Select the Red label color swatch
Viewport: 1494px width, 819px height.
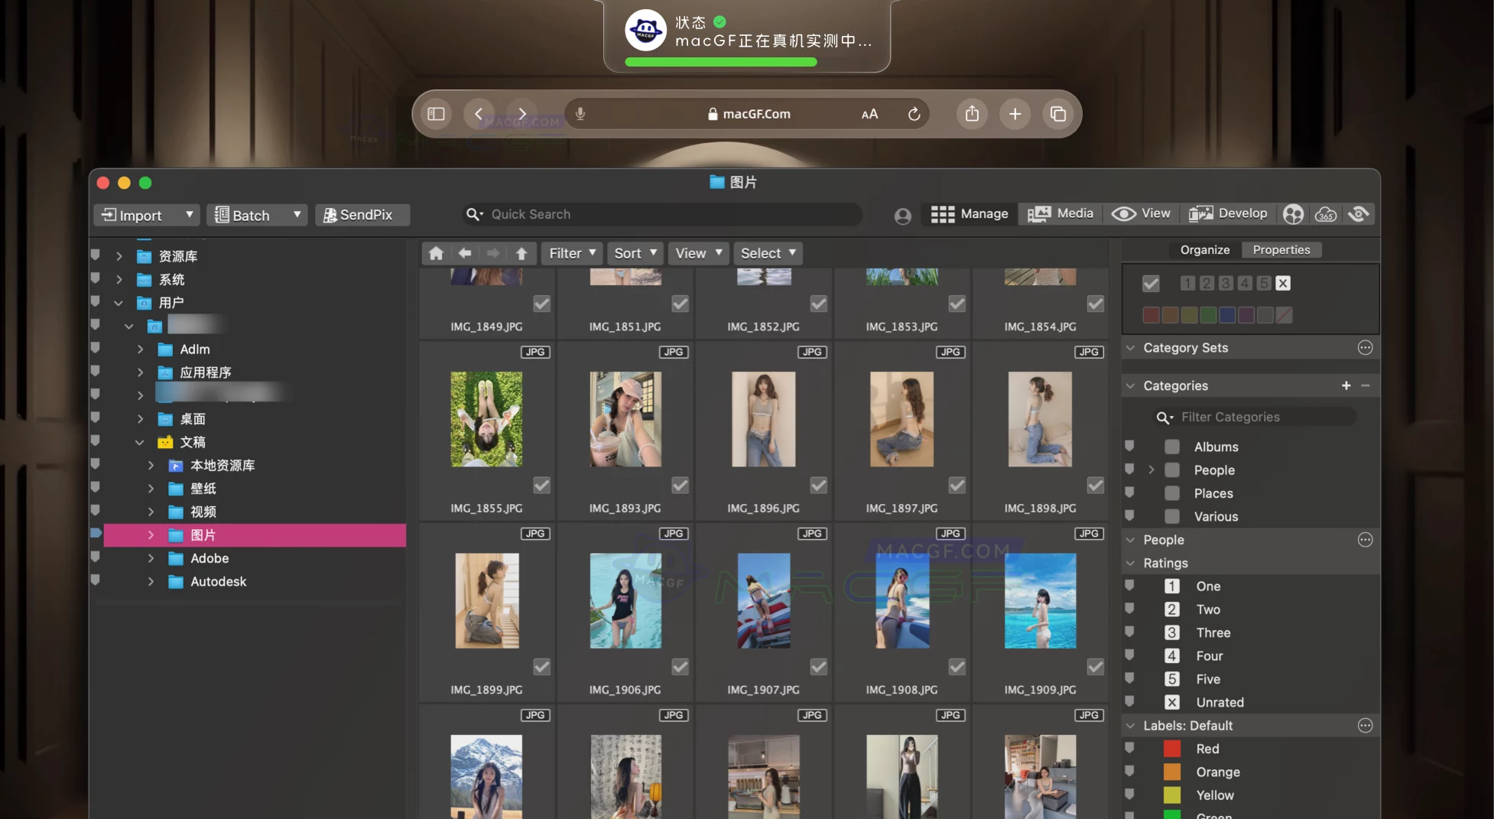pyautogui.click(x=1172, y=749)
